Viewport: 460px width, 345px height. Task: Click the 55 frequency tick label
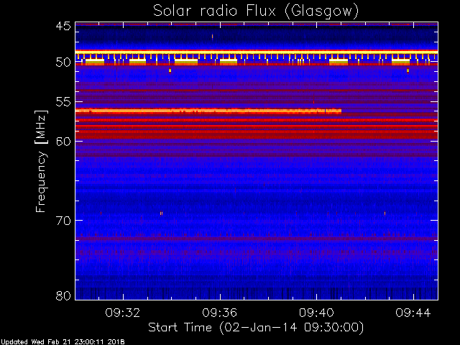[x=63, y=102]
